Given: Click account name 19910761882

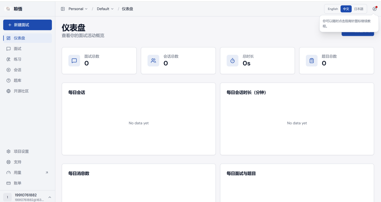Looking at the screenshot, I should [x=26, y=195].
